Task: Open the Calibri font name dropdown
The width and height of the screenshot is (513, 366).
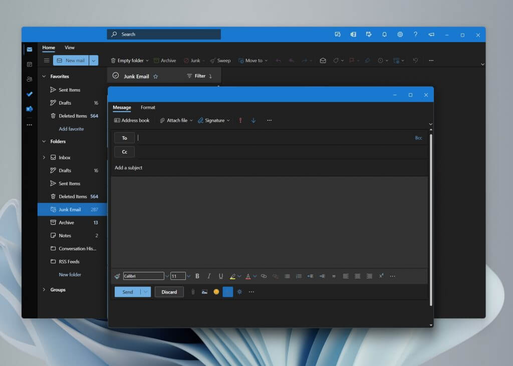Action: (167, 276)
